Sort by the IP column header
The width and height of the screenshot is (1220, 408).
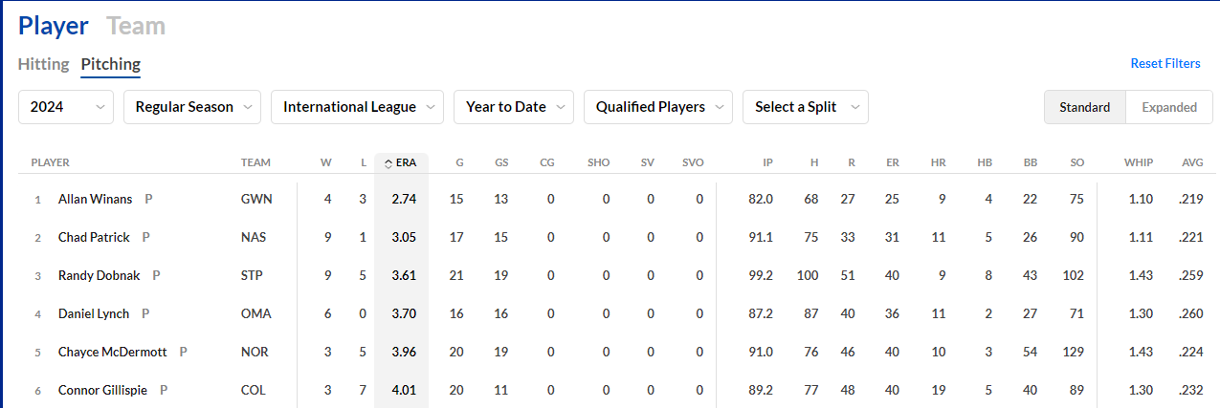click(767, 162)
